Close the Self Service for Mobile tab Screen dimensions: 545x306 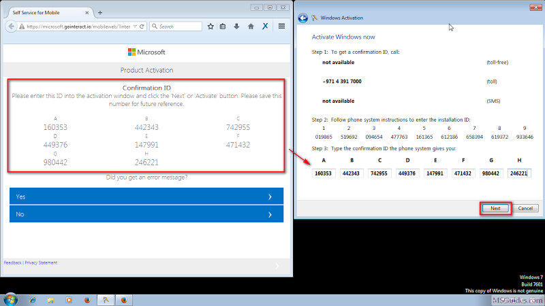pos(87,12)
